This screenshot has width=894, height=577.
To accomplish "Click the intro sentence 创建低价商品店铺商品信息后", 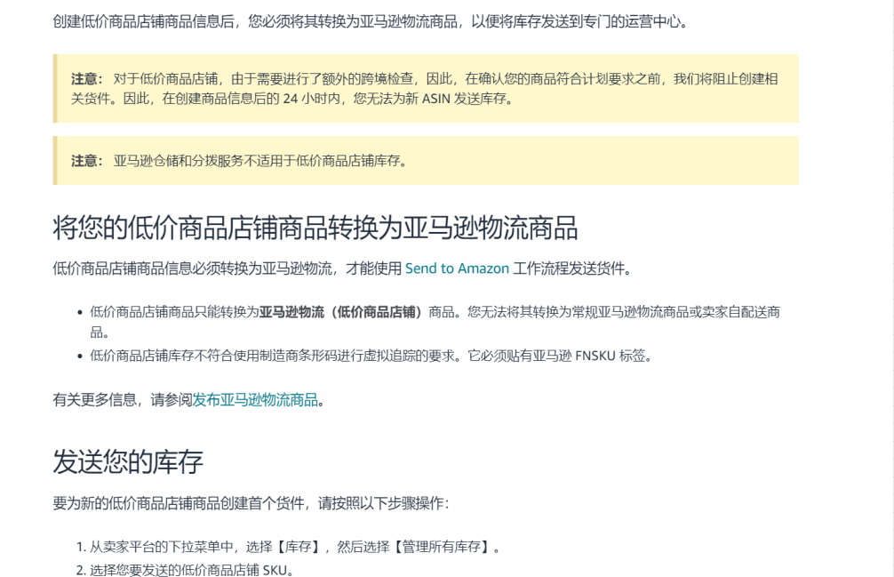I will tap(371, 22).
